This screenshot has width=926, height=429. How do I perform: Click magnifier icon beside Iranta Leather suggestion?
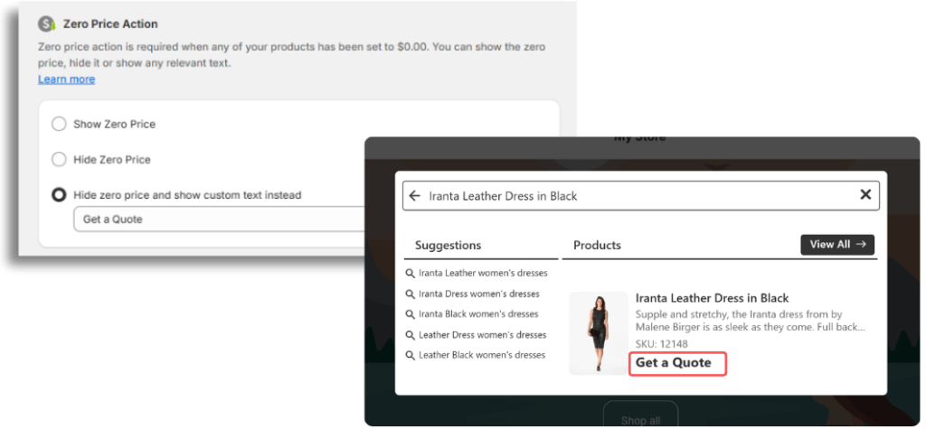[411, 274]
